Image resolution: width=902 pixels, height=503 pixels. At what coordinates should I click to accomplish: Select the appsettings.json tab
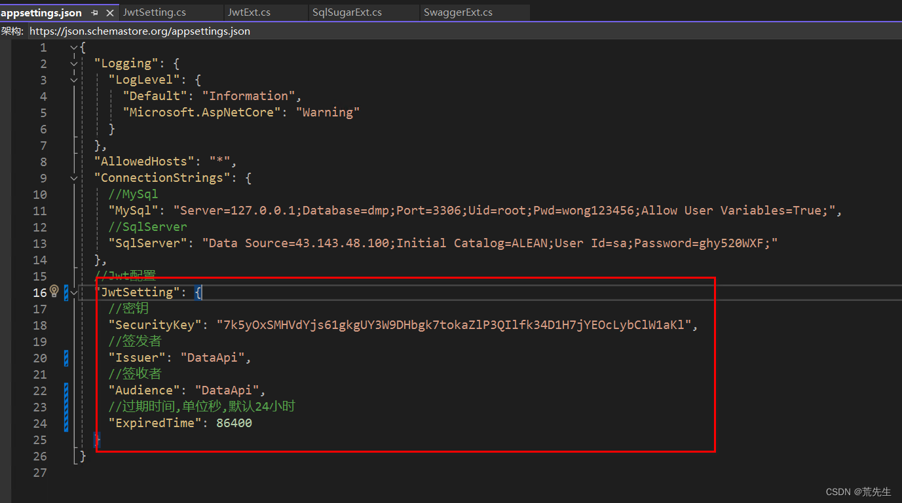coord(41,12)
